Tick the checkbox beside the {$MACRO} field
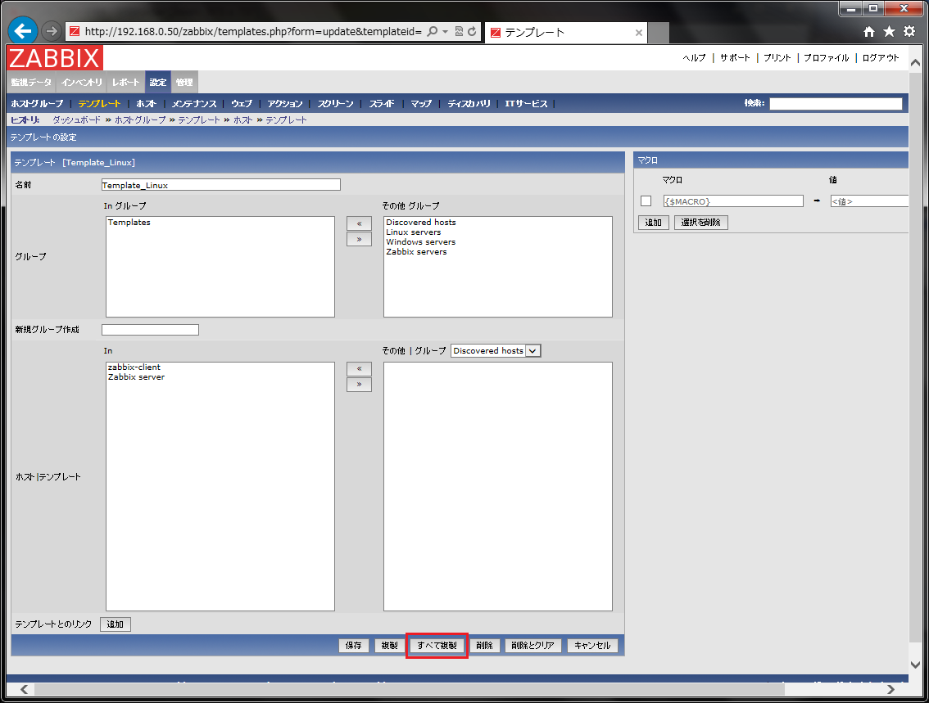The width and height of the screenshot is (929, 703). coord(646,201)
